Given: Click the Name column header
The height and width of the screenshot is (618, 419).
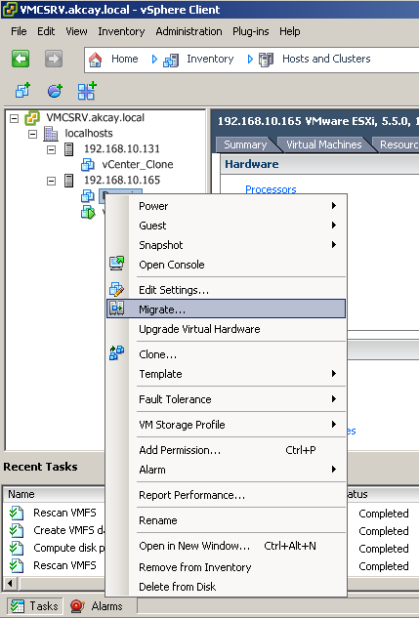Looking at the screenshot, I should click(x=55, y=494).
